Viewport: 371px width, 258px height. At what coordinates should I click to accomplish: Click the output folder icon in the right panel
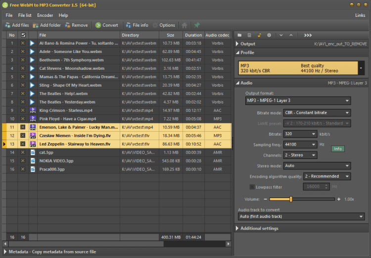coord(239,35)
